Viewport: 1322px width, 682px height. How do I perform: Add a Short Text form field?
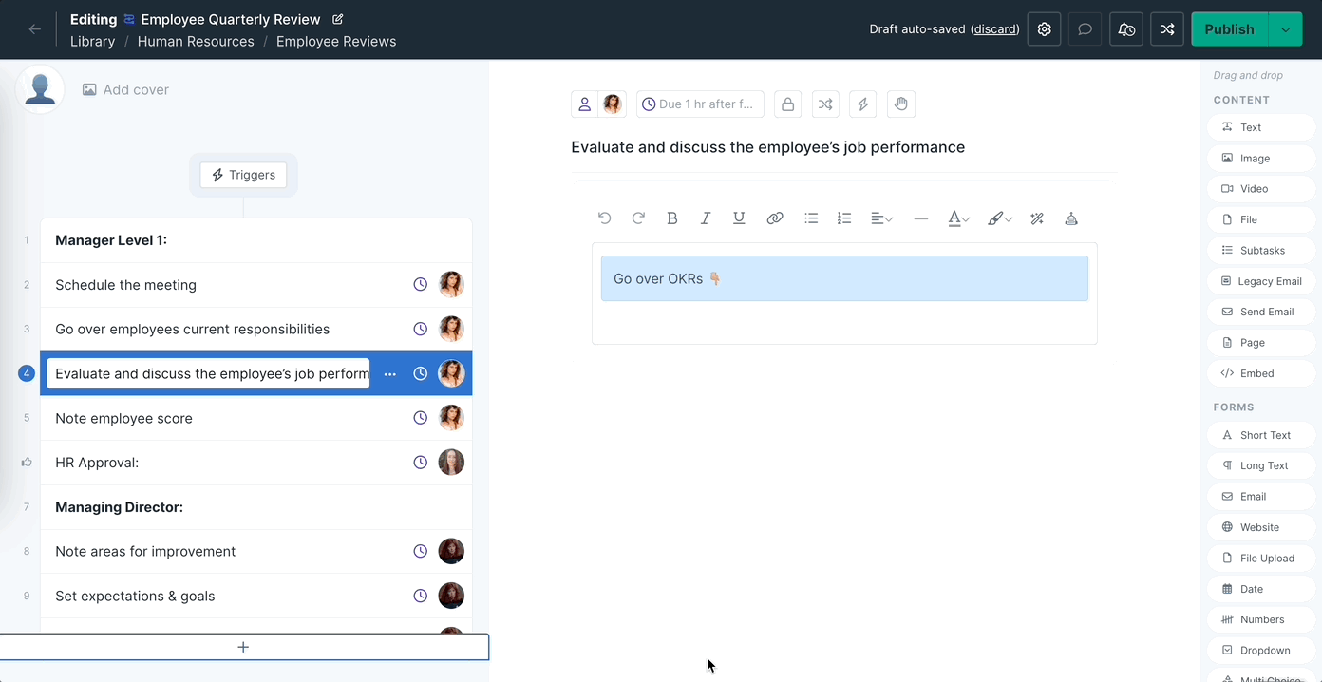click(1262, 435)
